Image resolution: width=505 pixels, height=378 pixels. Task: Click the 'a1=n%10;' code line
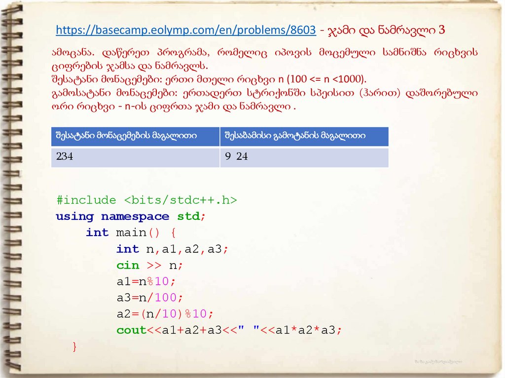click(146, 281)
